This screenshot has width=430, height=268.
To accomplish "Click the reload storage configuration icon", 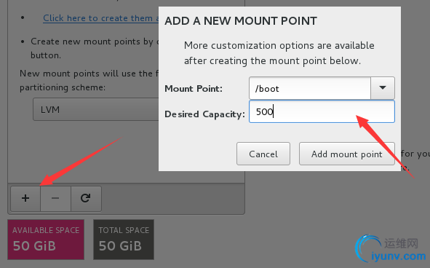I will point(86,198).
